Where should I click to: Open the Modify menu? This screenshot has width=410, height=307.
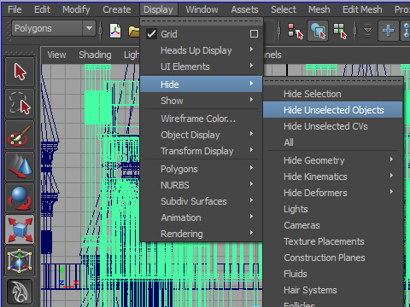click(x=76, y=9)
